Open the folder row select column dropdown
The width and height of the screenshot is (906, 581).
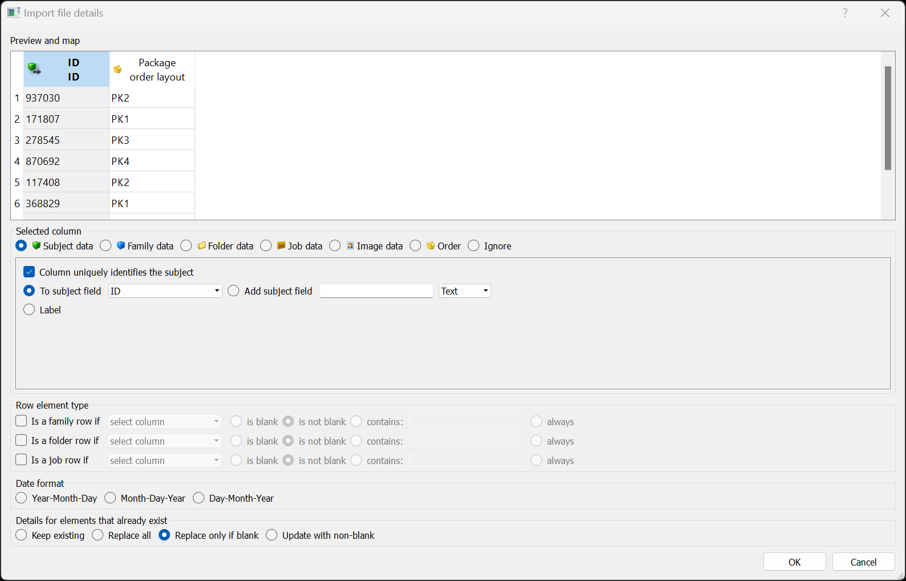click(165, 441)
